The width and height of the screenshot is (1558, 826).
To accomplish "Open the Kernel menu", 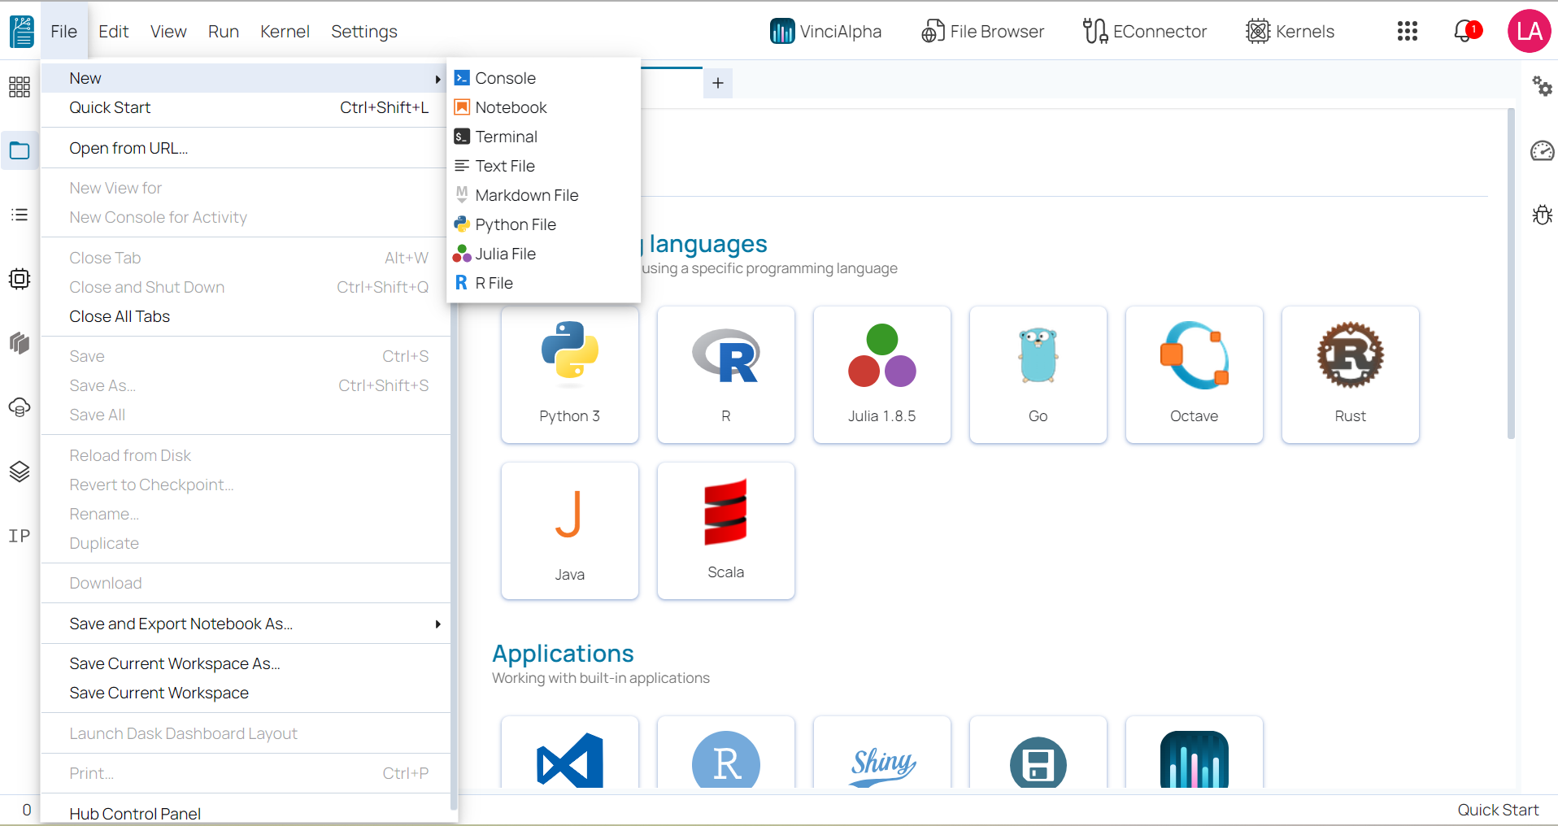I will pos(285,32).
